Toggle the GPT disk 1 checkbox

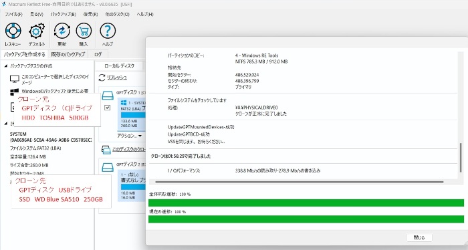pos(108,108)
